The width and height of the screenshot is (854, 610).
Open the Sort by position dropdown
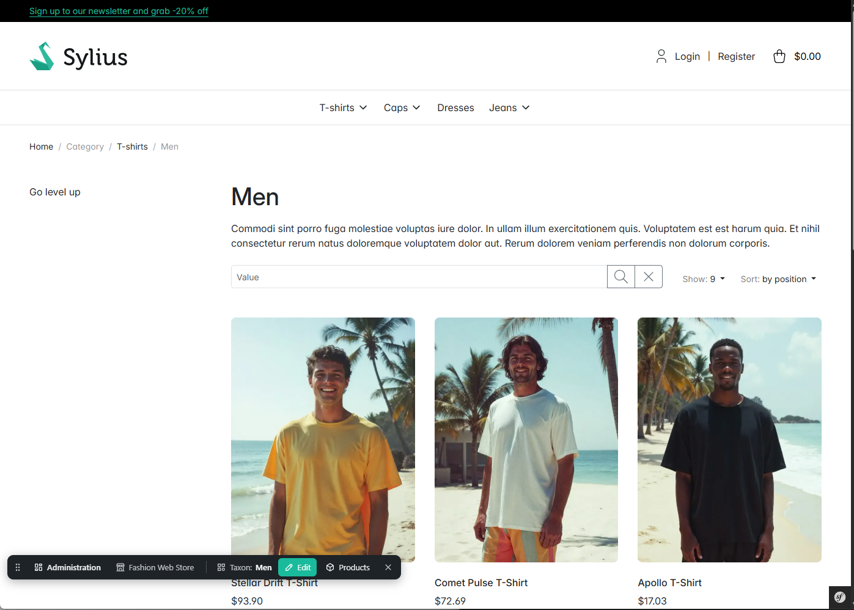pos(778,279)
